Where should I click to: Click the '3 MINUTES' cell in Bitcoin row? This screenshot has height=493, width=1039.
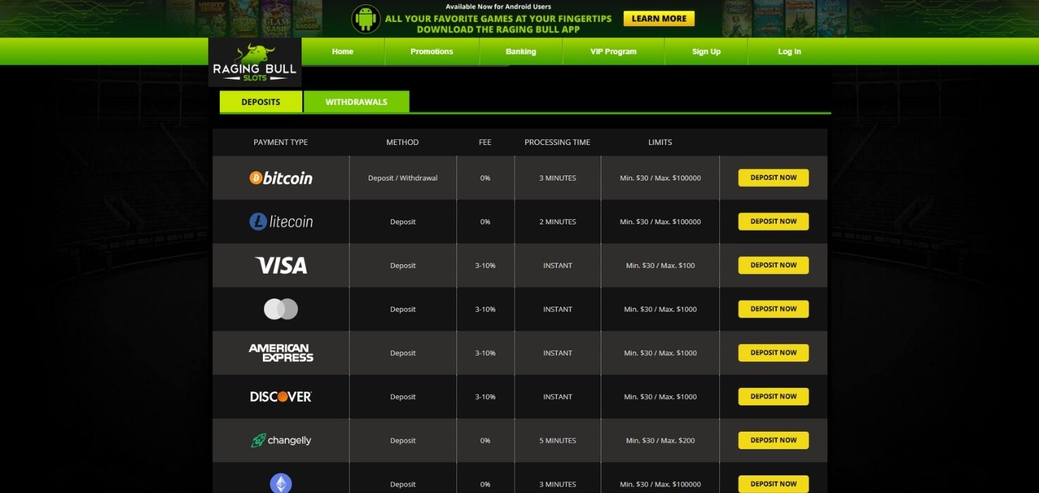[x=558, y=178]
